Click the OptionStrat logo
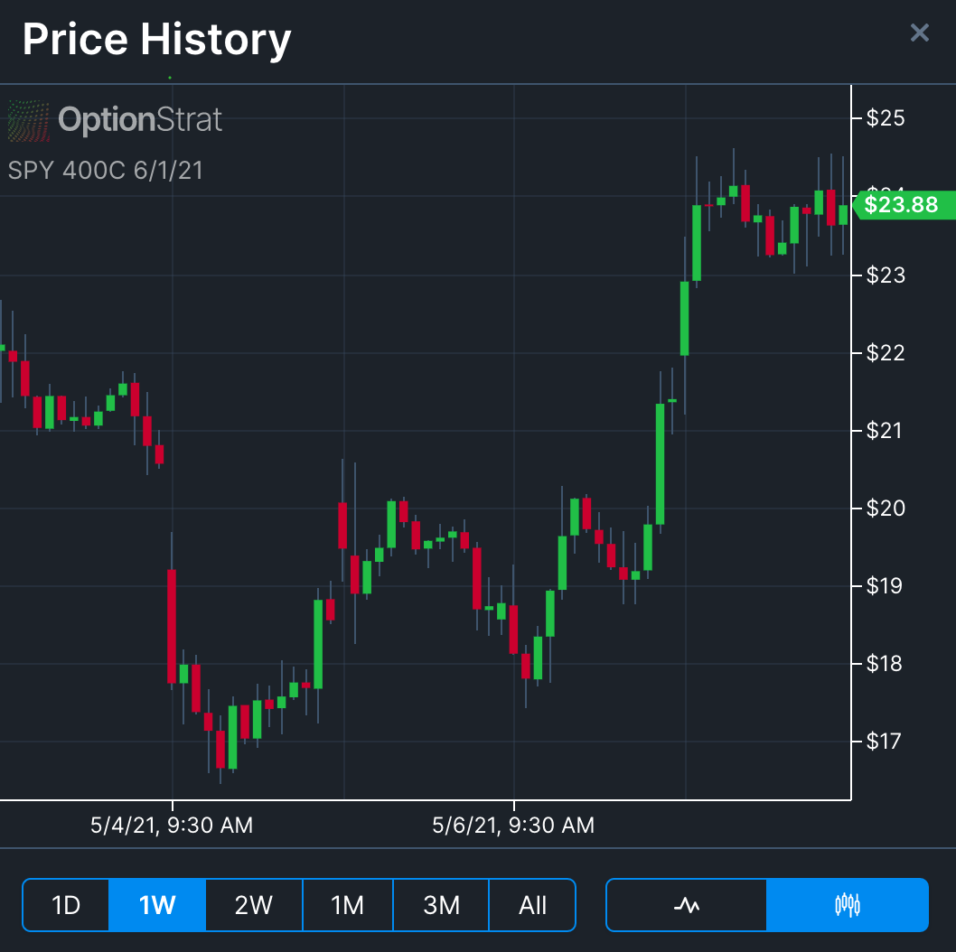 [115, 118]
